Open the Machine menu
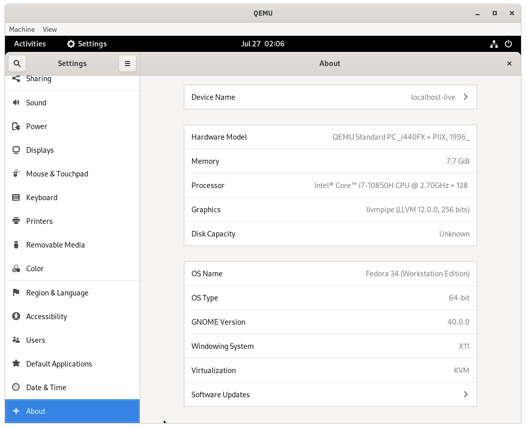This screenshot has width=526, height=428. [22, 30]
